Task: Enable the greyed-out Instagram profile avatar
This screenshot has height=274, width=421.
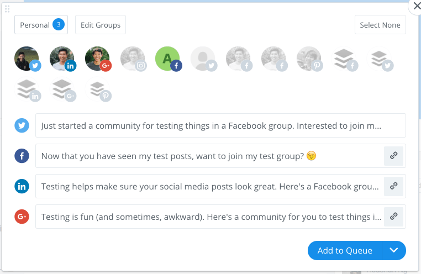Action: coord(133,59)
